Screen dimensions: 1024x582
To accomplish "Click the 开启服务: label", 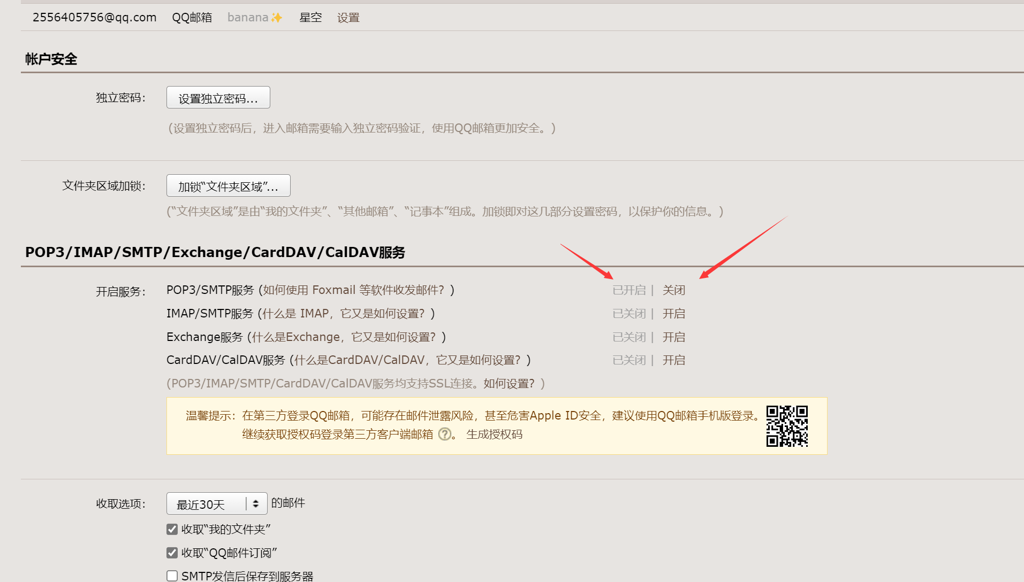I will [x=121, y=292].
